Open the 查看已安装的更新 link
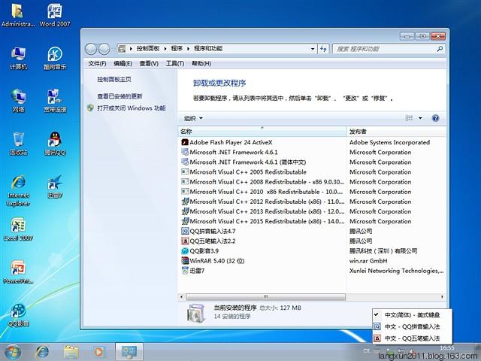Screen dimensions: 481x361 coord(119,96)
